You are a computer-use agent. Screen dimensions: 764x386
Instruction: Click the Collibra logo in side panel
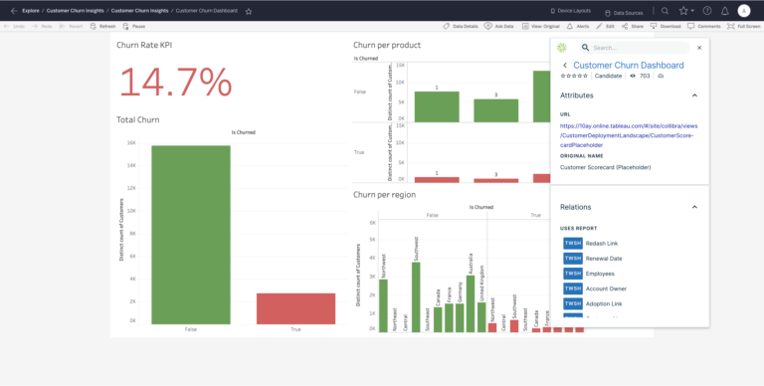pos(562,48)
